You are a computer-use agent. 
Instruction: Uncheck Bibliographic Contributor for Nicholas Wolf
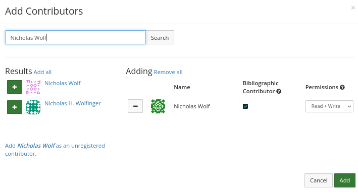245,106
